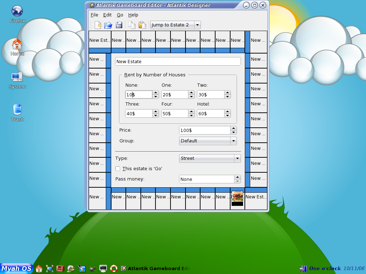Increase One rent with up arrow

[x=192, y=93]
